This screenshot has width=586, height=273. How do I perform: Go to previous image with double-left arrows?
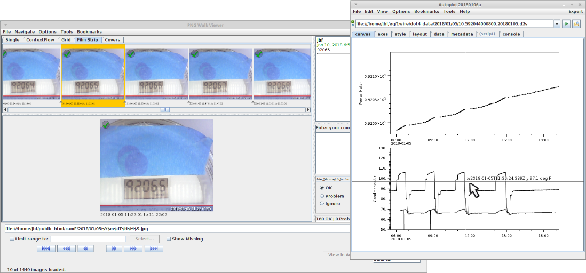85,248
